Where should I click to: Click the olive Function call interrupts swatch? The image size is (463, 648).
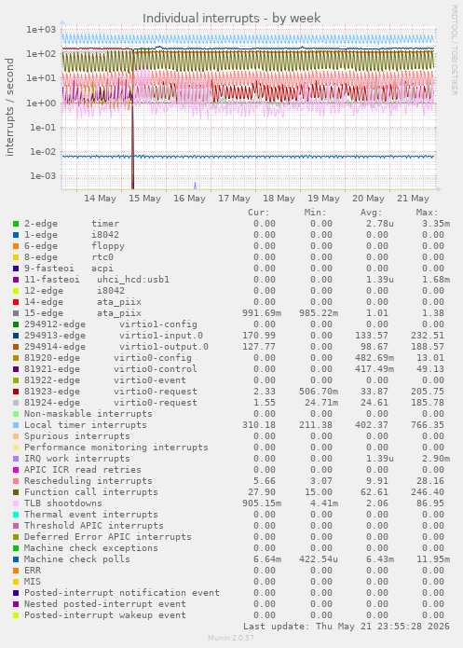tap(16, 492)
